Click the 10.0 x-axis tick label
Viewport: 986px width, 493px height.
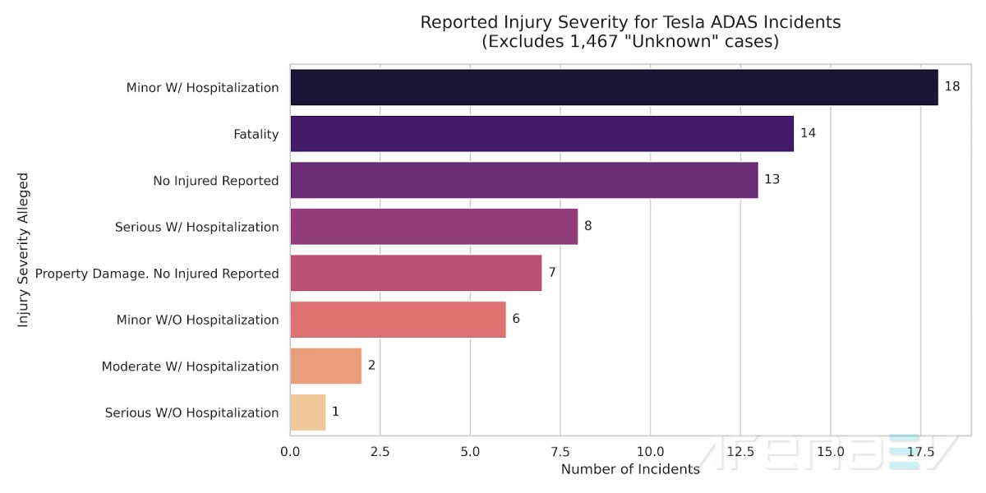(650, 451)
